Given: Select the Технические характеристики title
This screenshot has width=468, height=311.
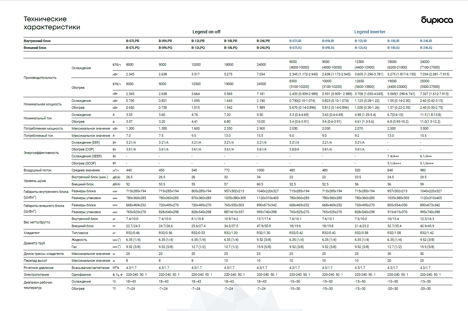Looking at the screenshot, I should [x=52, y=23].
